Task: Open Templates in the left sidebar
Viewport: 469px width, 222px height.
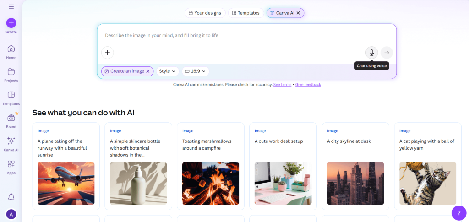Action: pos(11,95)
